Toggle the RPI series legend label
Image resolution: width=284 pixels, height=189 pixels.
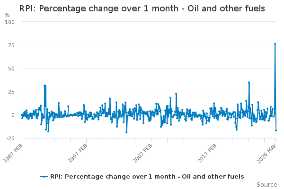click(147, 177)
